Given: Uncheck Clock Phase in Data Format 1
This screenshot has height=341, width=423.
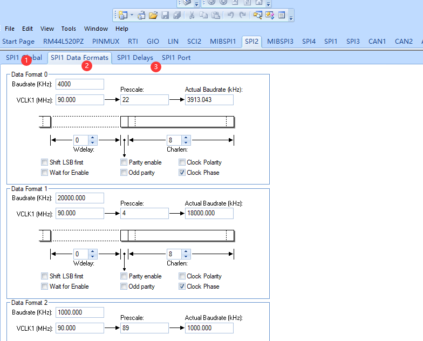Looking at the screenshot, I should (182, 287).
